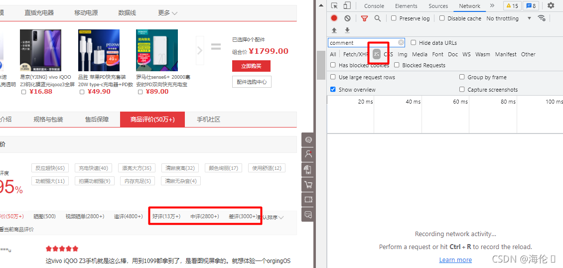
Task: Check Has blocked cookies
Action: click(x=333, y=65)
